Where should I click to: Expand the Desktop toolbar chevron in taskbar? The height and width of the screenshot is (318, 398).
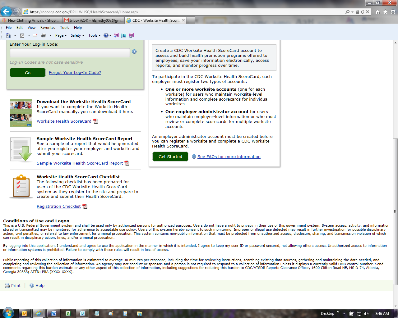tap(338, 312)
